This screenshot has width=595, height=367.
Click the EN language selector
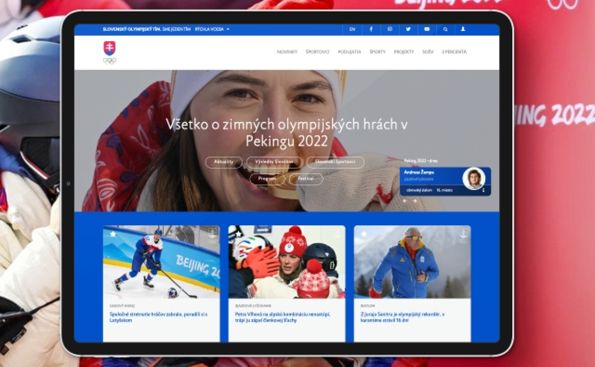click(x=353, y=29)
